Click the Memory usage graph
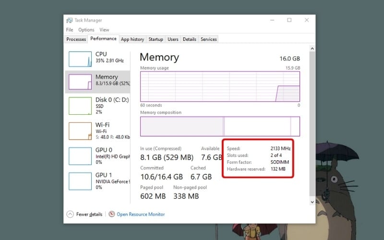Image resolution: width=384 pixels, height=240 pixels. pos(220,86)
